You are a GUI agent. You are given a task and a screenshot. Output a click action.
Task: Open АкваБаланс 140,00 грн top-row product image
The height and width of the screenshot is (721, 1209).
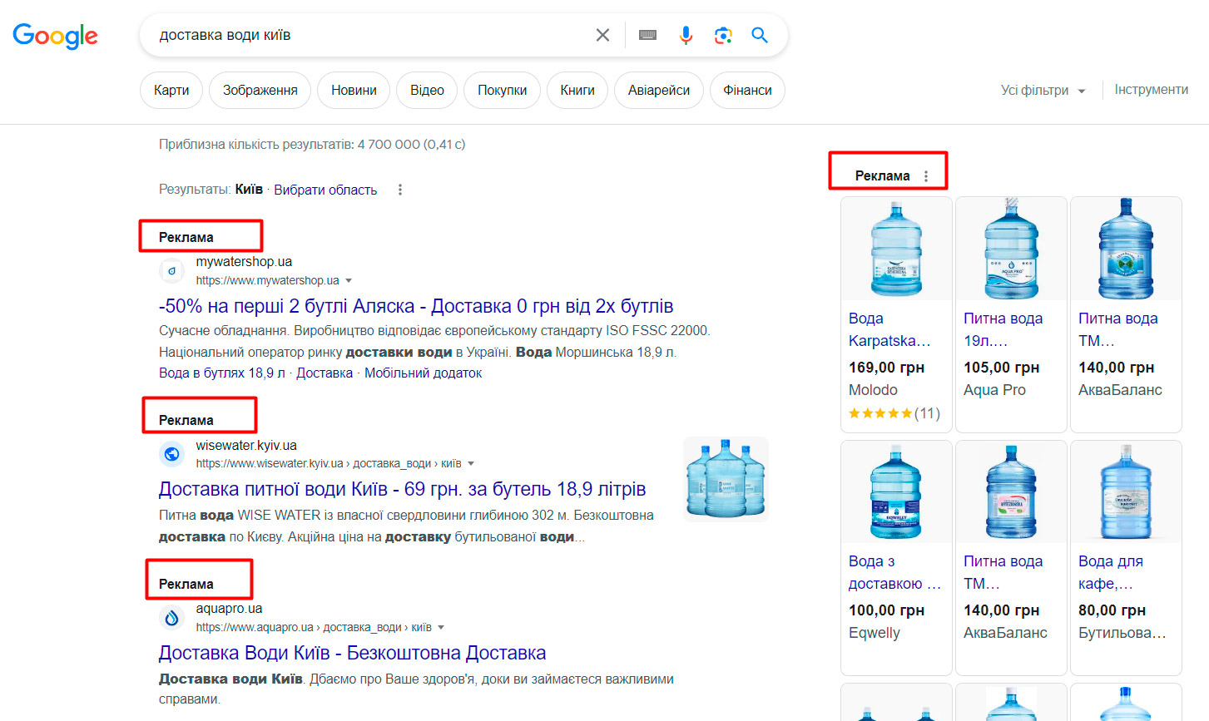click(1126, 249)
